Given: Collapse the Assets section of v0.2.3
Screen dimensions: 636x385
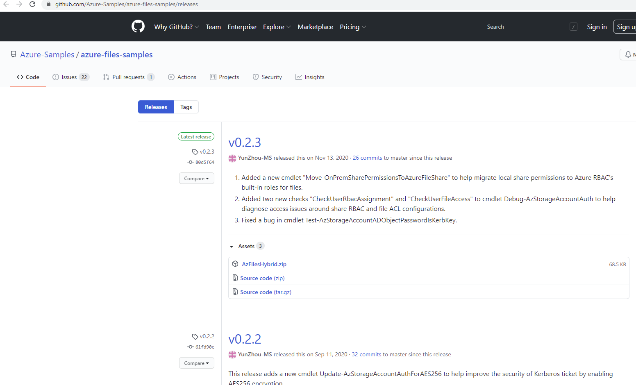Looking at the screenshot, I should click(247, 246).
